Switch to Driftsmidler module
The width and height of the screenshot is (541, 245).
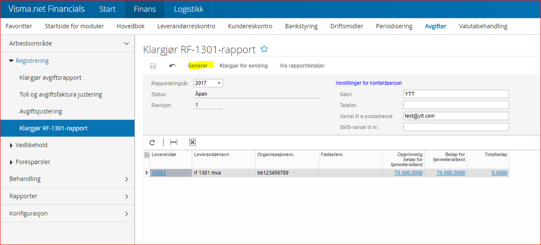coord(347,26)
